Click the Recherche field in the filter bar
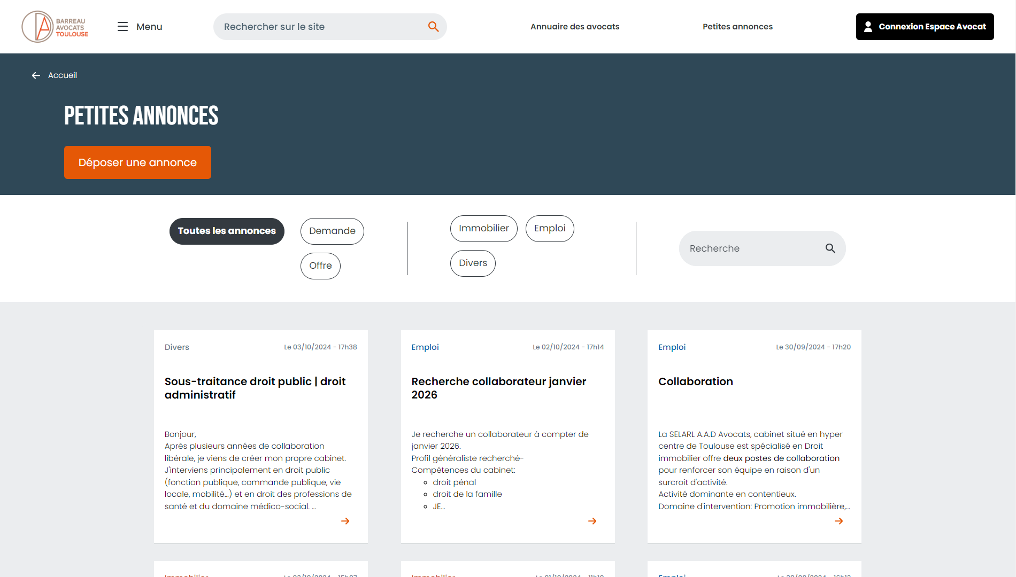The width and height of the screenshot is (1016, 577). [x=762, y=248]
